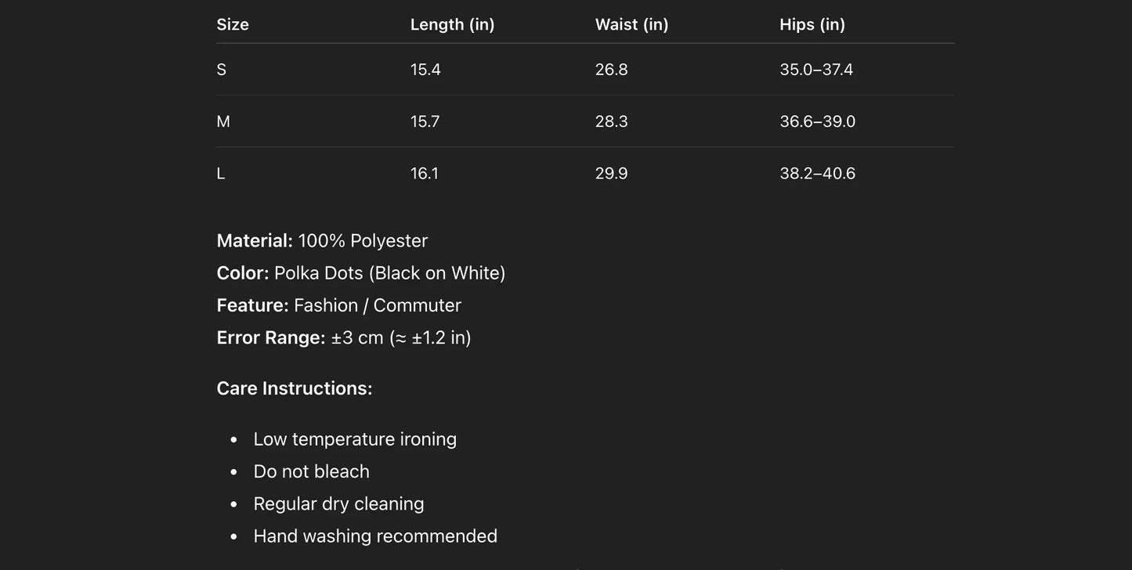Click the Care Instructions heading
The width and height of the screenshot is (1132, 570).
(295, 388)
